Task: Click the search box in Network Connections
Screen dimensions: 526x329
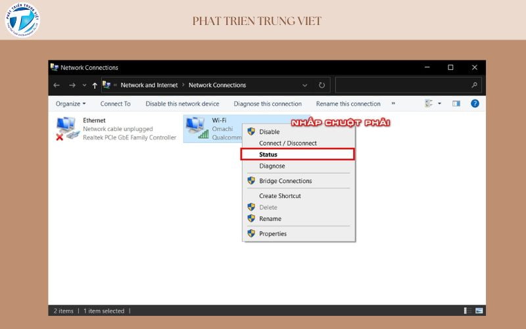Action: tap(404, 85)
